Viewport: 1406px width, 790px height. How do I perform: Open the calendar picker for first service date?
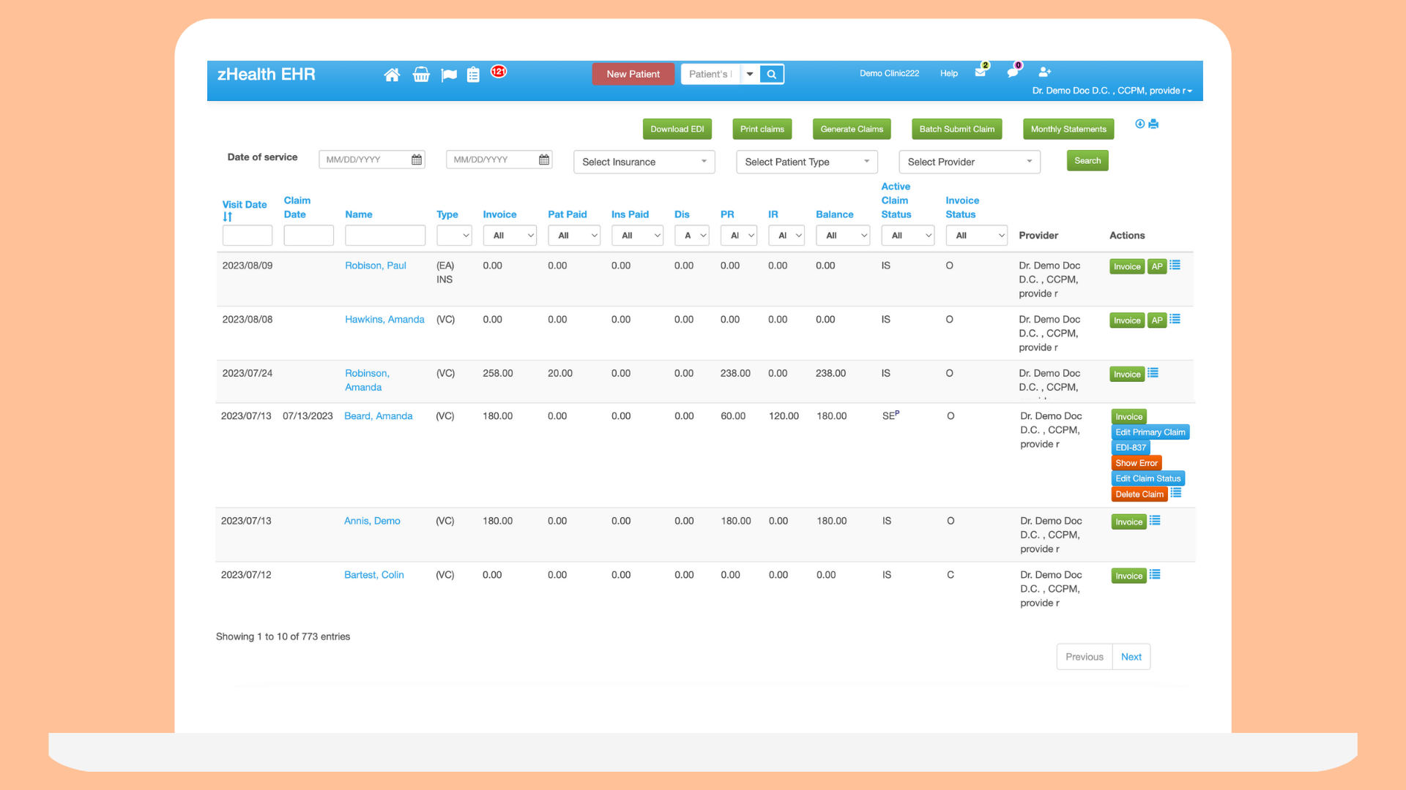tap(416, 159)
